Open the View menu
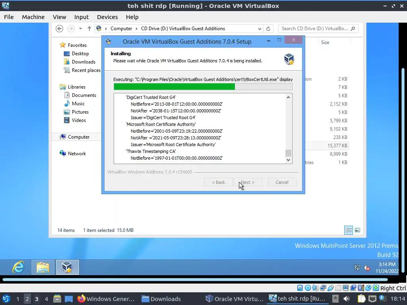The height and width of the screenshot is (305, 407). click(60, 17)
